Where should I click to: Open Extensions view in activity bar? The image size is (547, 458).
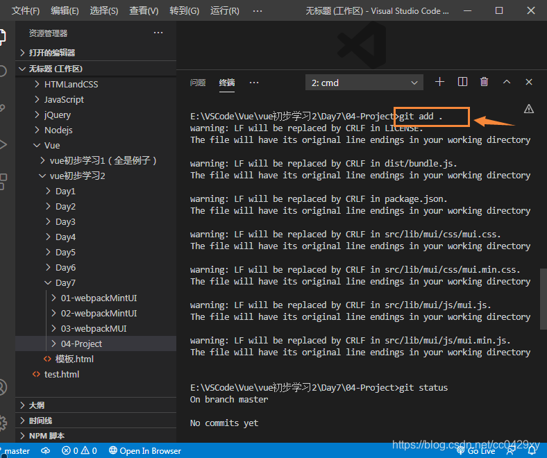3,181
